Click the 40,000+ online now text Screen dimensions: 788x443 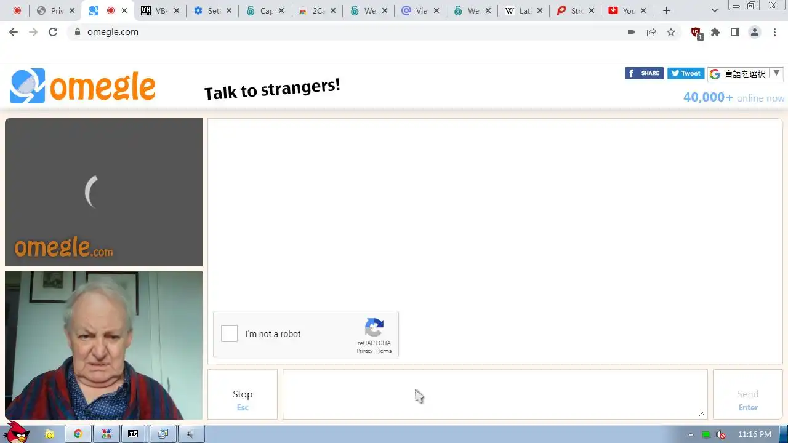point(734,97)
